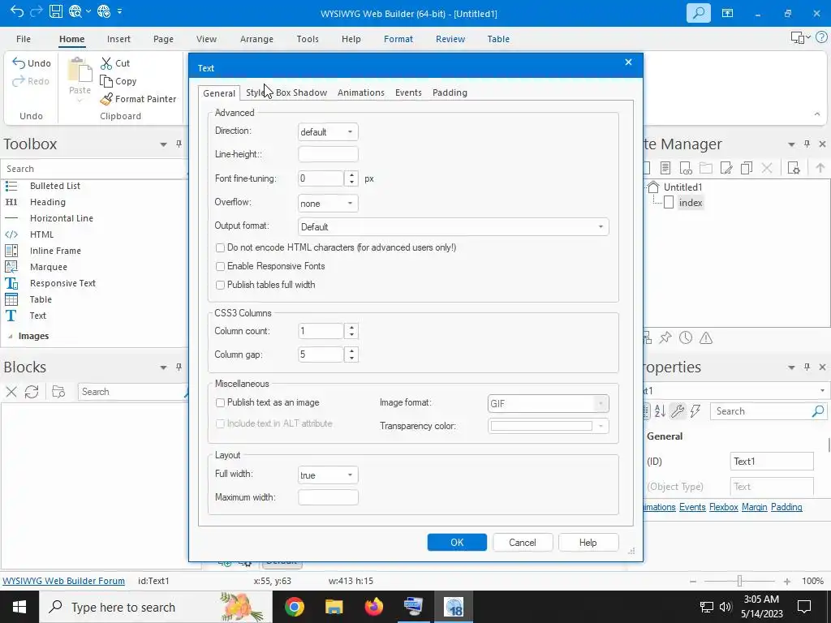Open the WYSIWYG Web Builder Forum link
The height and width of the screenshot is (623, 831).
tap(63, 581)
